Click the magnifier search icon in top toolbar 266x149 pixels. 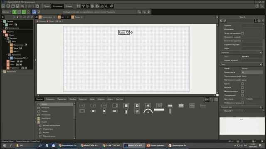22,6
